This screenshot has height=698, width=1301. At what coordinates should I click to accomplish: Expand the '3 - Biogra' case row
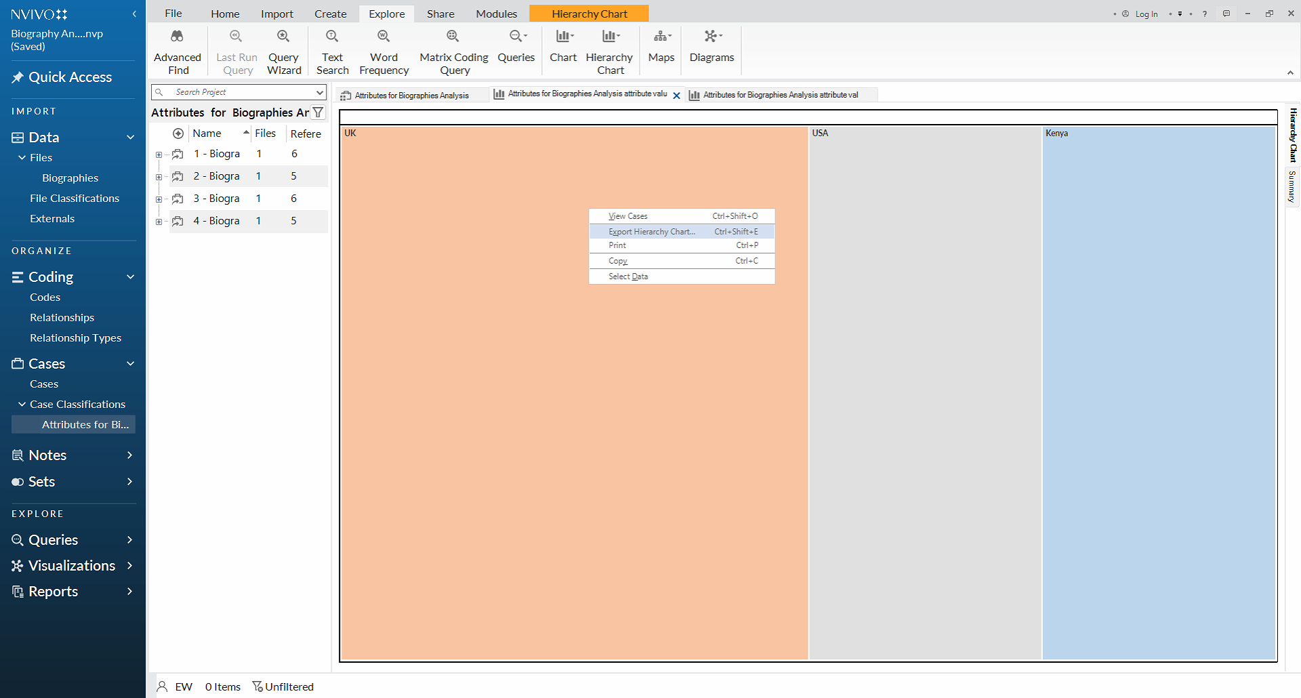coord(159,199)
